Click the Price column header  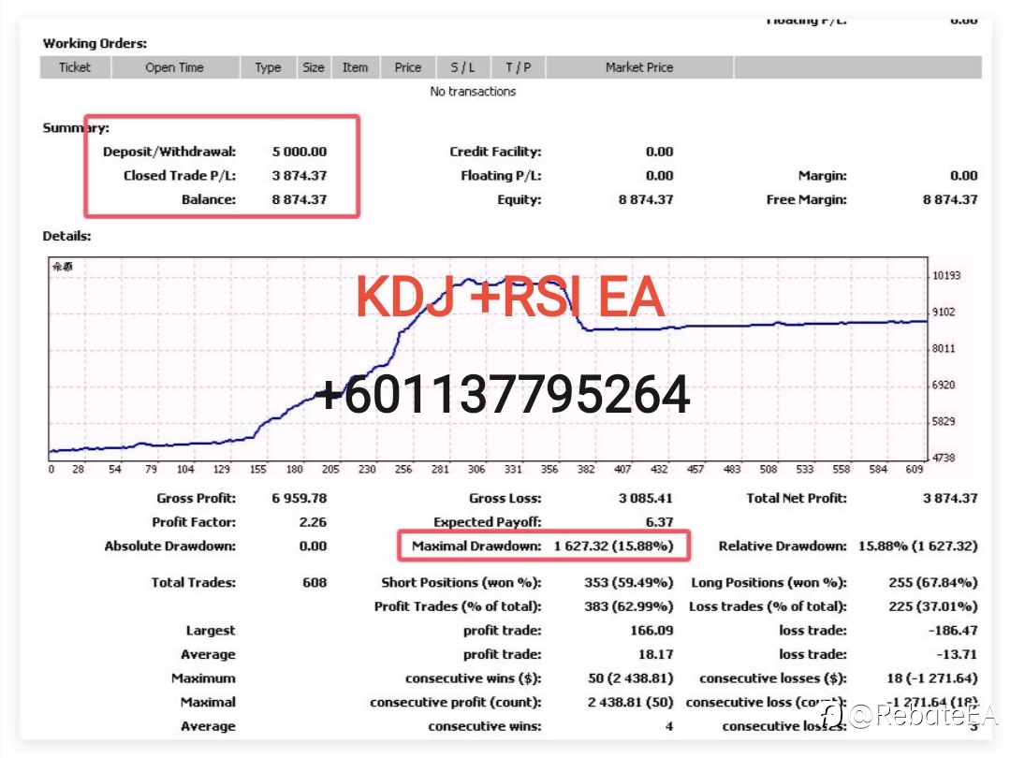click(408, 67)
